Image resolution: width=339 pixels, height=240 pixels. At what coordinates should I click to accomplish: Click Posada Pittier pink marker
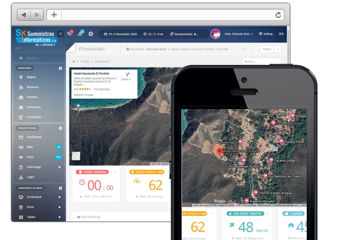tap(281, 141)
